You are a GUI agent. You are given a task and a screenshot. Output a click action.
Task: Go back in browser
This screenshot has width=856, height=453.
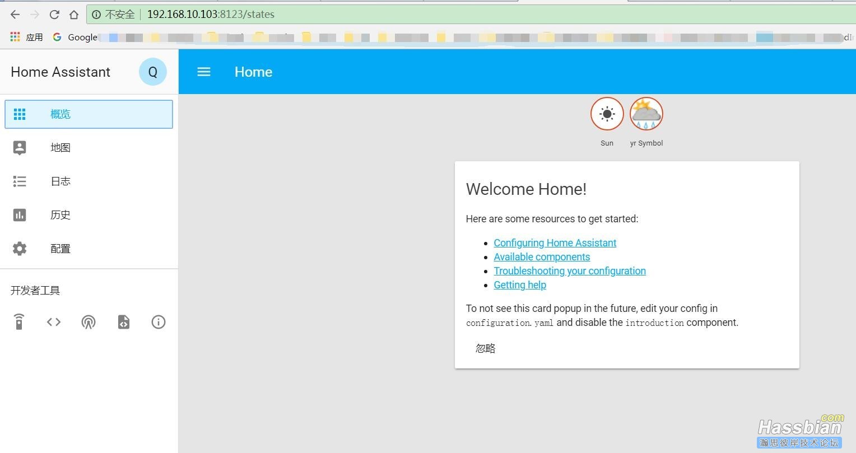[15, 15]
